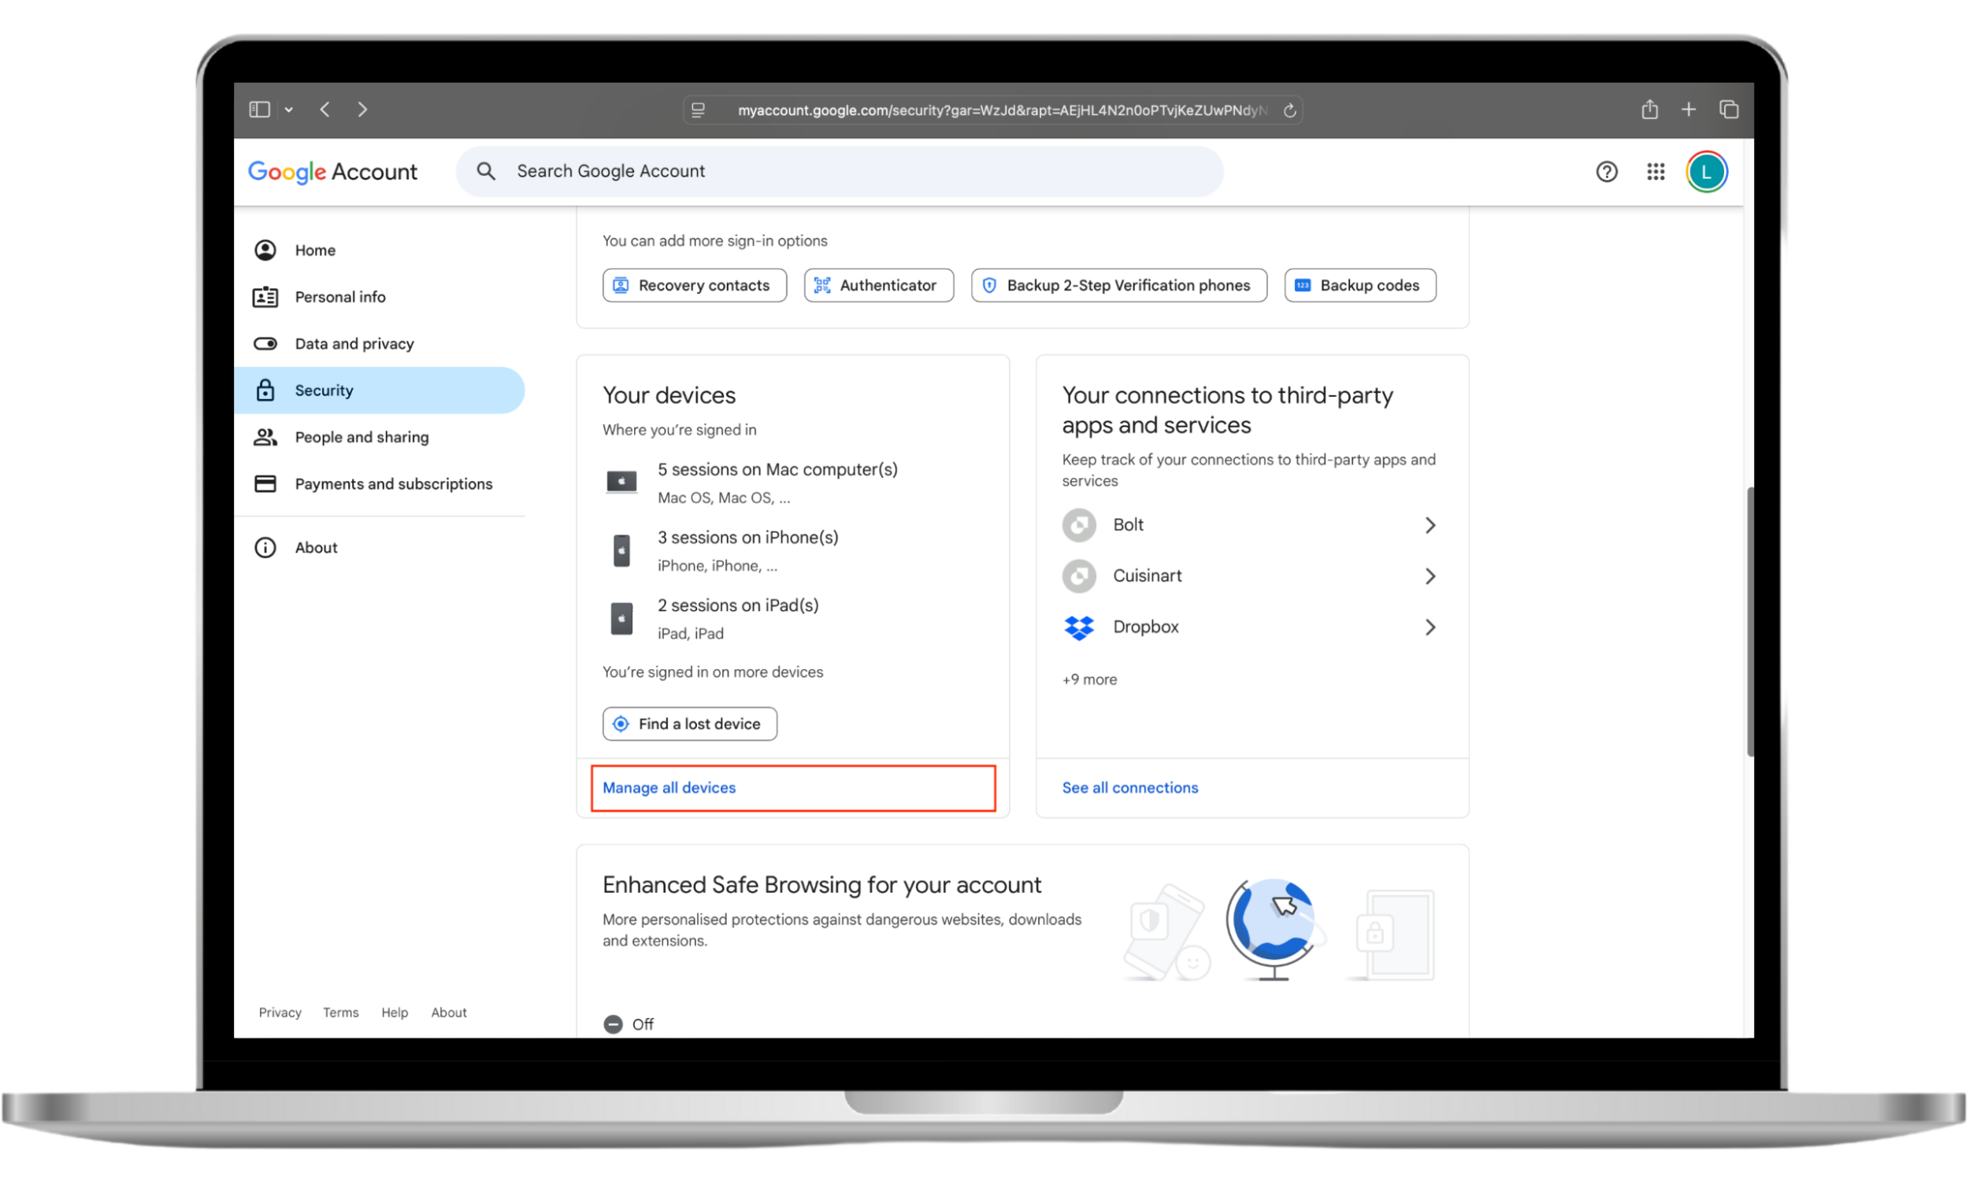Click the Find a lost device button
1969x1181 pixels.
[x=689, y=724]
